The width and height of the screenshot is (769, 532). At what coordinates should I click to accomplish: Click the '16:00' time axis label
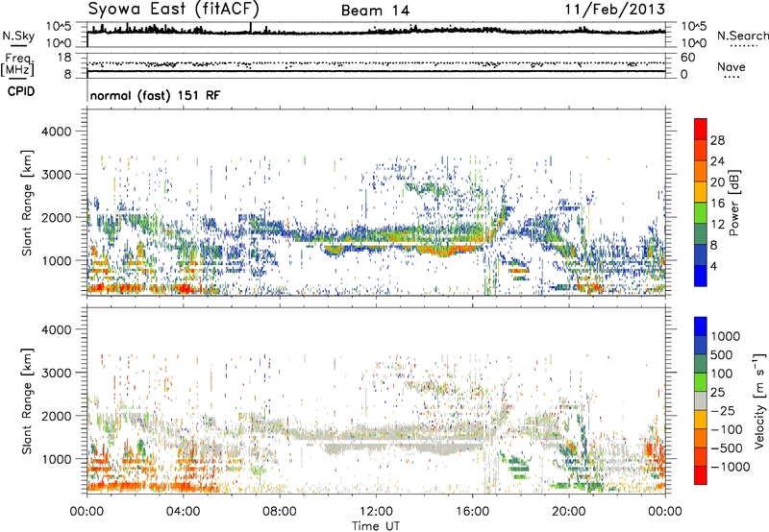point(472,512)
